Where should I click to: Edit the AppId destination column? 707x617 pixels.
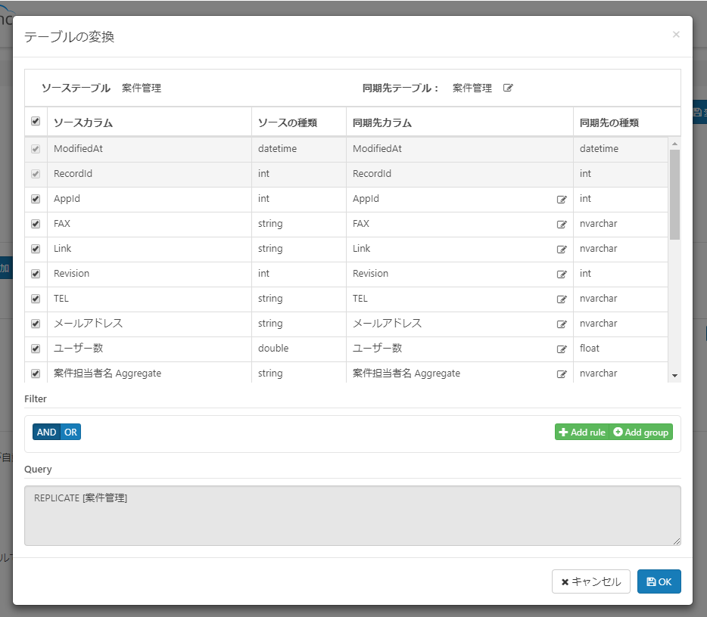562,199
